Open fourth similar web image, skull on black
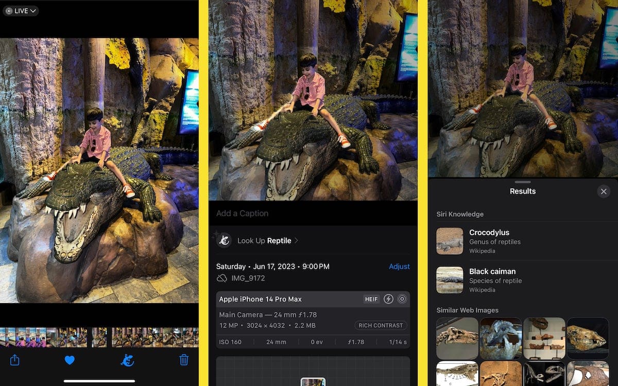This screenshot has height=386, width=618. tap(588, 338)
